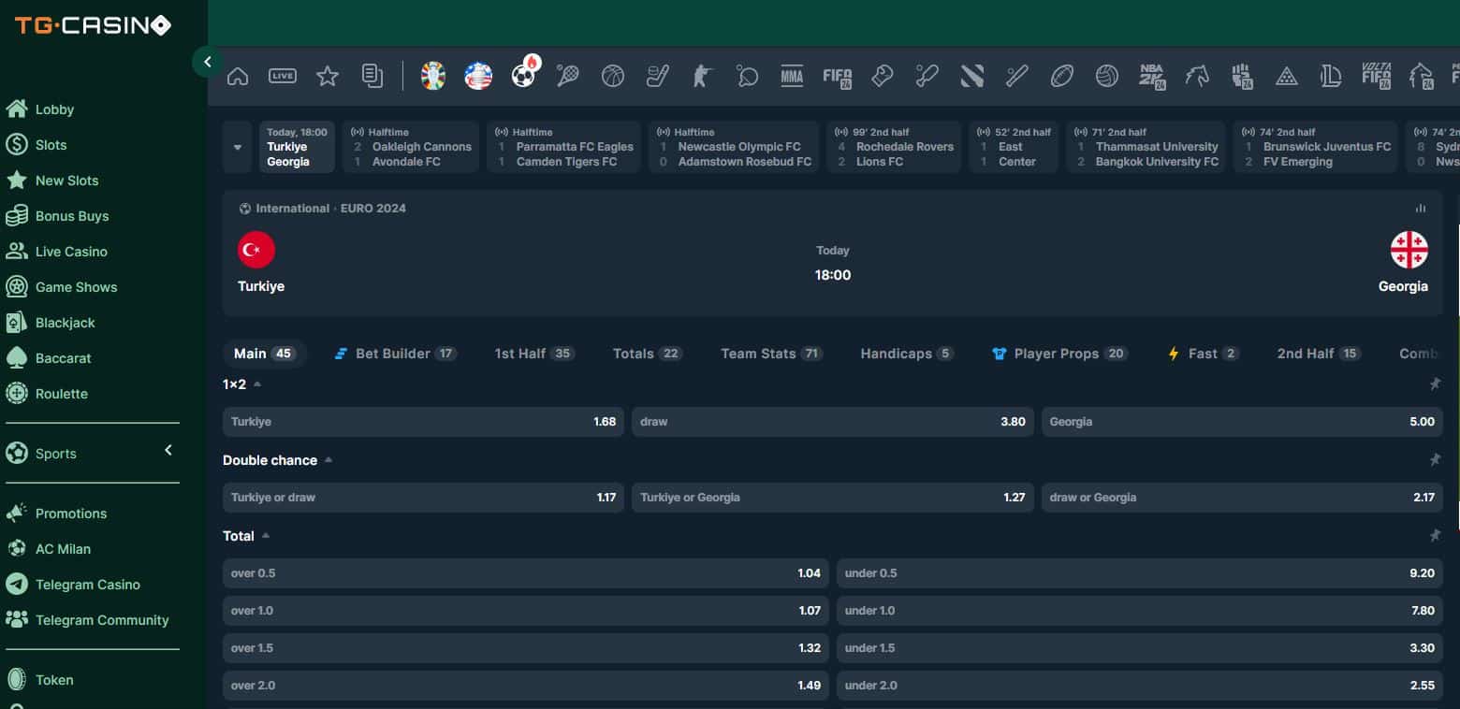Select the NBA 2K24 esports icon
This screenshot has width=1460, height=709.
[x=1152, y=76]
